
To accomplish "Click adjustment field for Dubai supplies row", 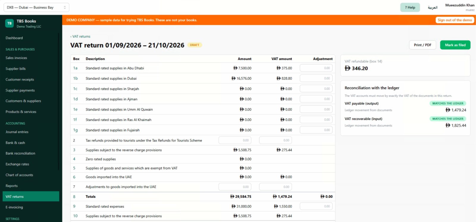I will pyautogui.click(x=316, y=78).
